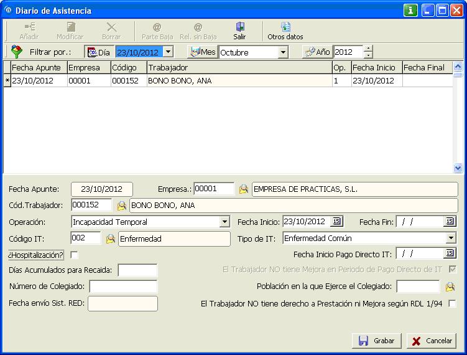Click the Fecha Fin date field
Viewport: 467px width, 355px height.
[420, 222]
